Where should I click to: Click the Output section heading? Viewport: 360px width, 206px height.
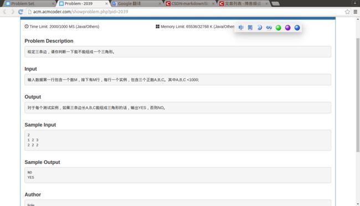(33, 97)
